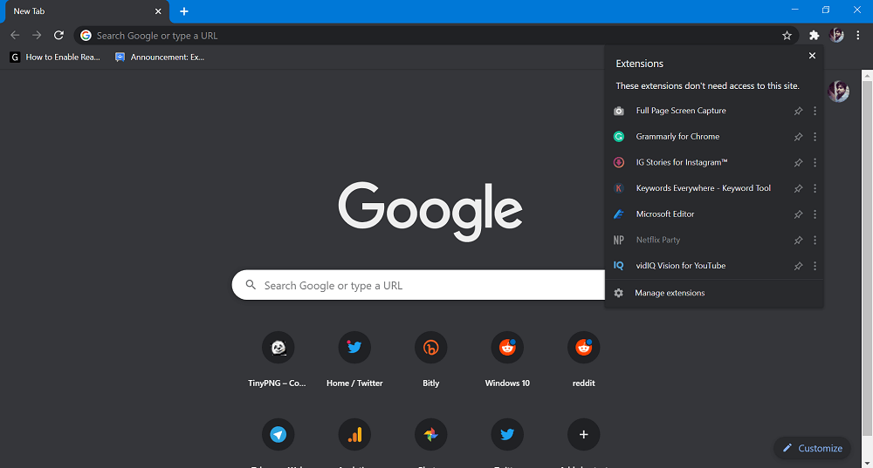Click the scrollbar down arrow

tap(867, 463)
